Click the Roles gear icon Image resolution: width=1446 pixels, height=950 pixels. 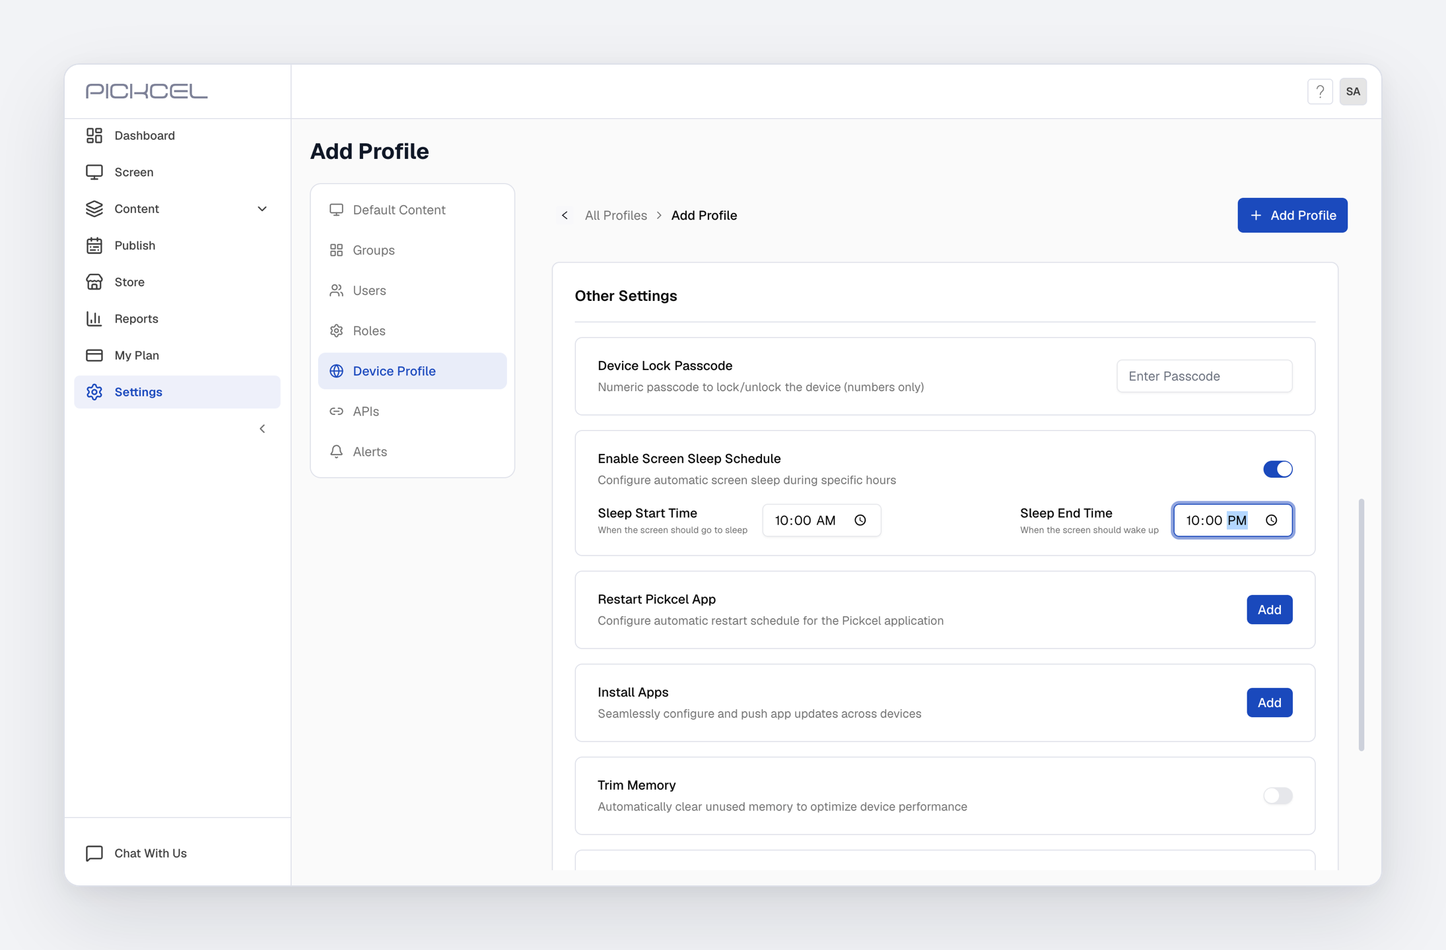[x=337, y=331]
